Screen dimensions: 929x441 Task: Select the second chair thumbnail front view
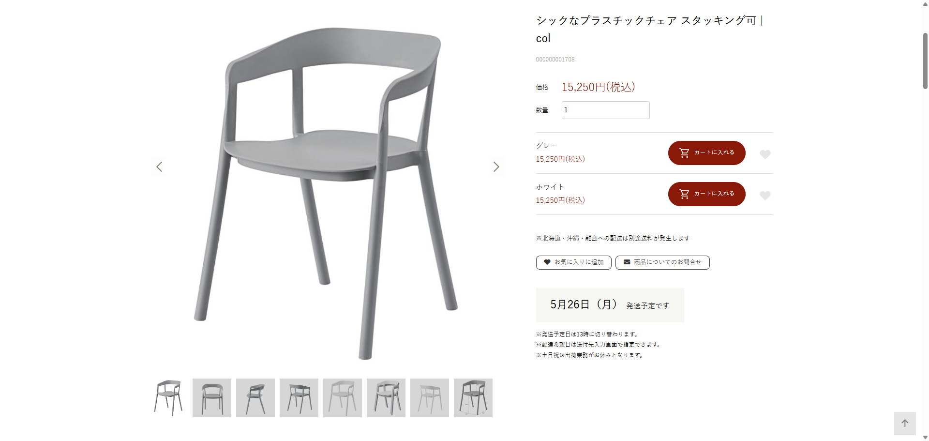point(212,398)
